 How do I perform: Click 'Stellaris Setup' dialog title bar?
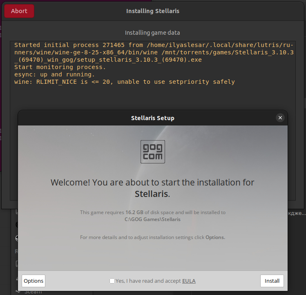153,118
